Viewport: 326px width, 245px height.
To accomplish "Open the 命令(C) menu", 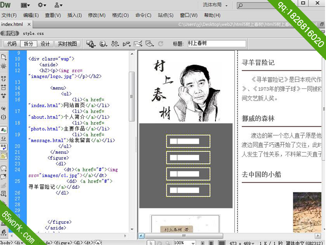I will point(143,15).
